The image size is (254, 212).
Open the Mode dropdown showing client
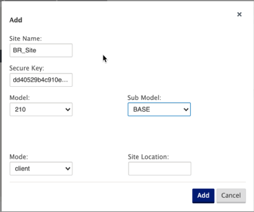click(41, 168)
